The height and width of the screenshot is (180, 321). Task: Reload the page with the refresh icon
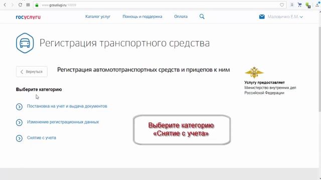20,4
